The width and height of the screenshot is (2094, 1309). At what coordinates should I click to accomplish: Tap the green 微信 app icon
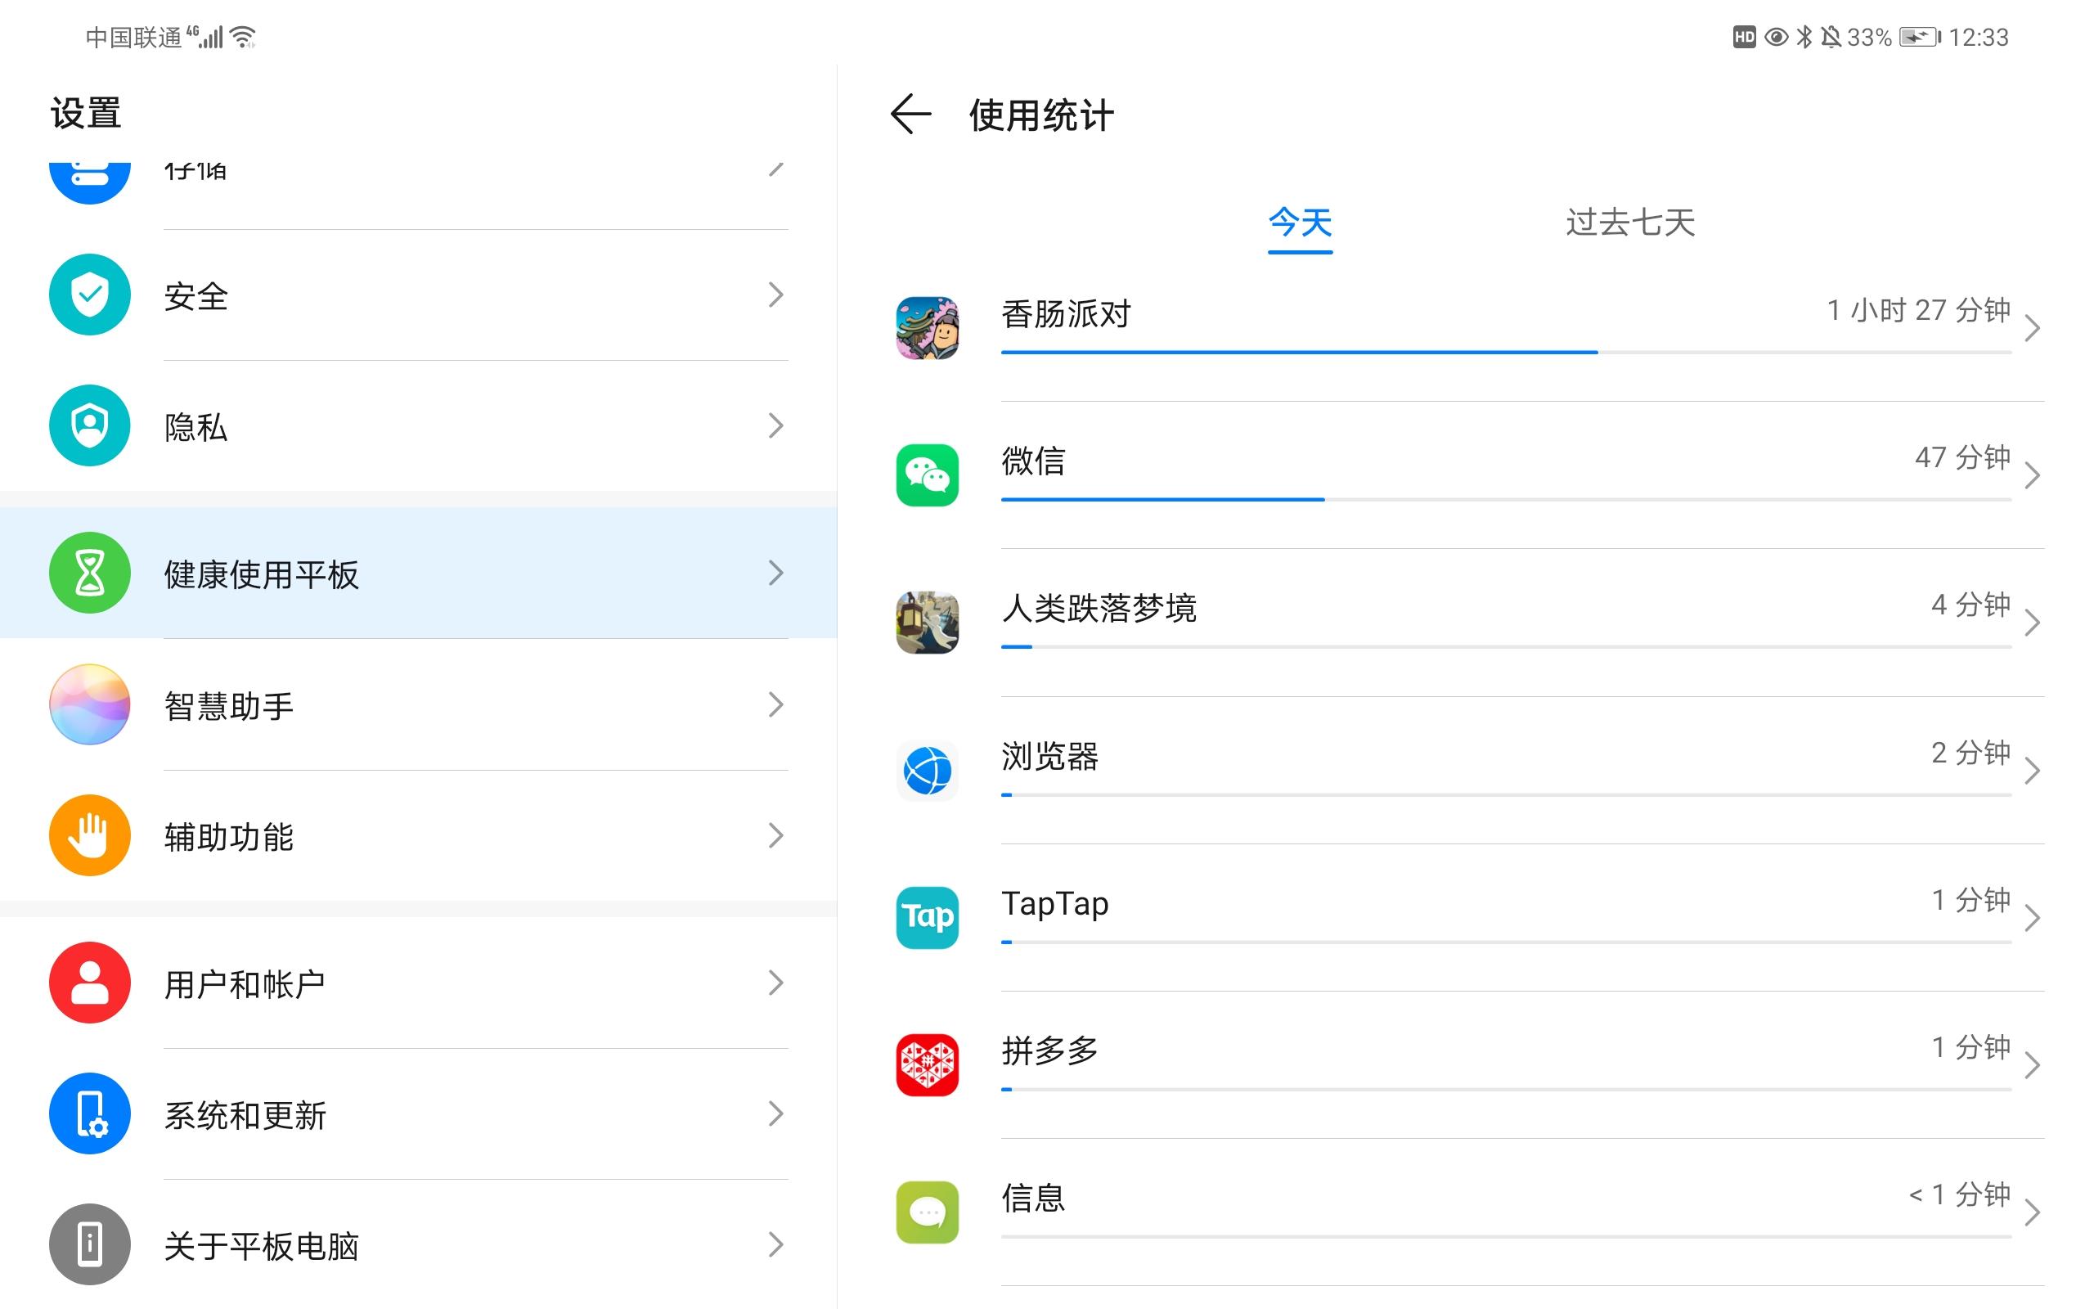927,475
